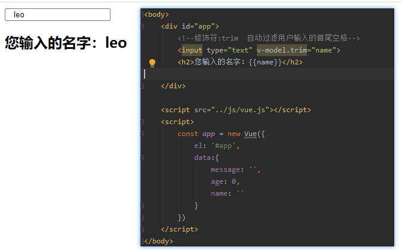Click the name: '' property line
Image resolution: width=402 pixels, height=250 pixels.
coord(227,193)
